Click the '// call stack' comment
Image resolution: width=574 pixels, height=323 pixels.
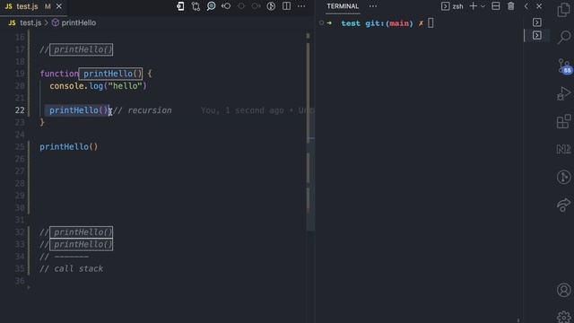71,269
